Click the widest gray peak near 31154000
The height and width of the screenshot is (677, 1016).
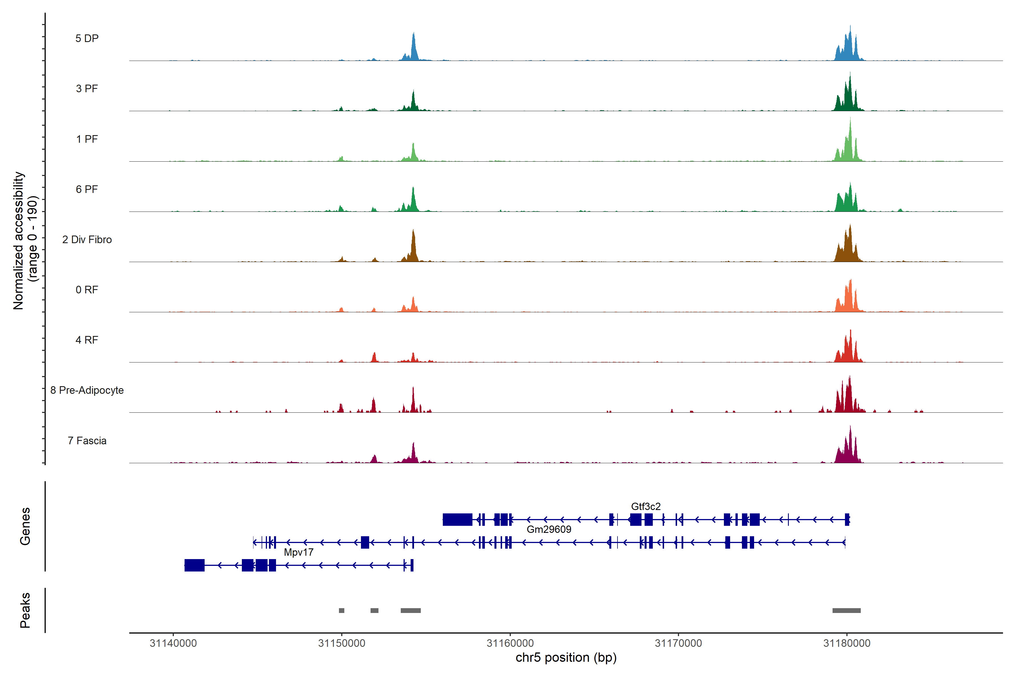(x=410, y=610)
